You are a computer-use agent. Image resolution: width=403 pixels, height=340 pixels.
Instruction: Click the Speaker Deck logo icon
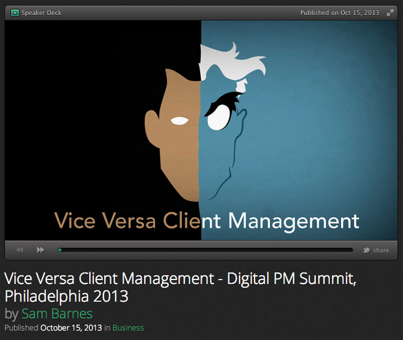pos(14,13)
